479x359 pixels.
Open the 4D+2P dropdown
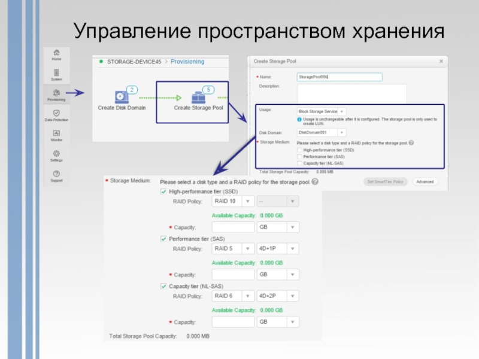click(x=278, y=296)
